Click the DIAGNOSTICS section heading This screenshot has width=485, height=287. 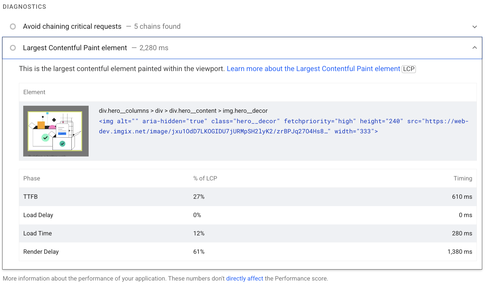pos(24,6)
